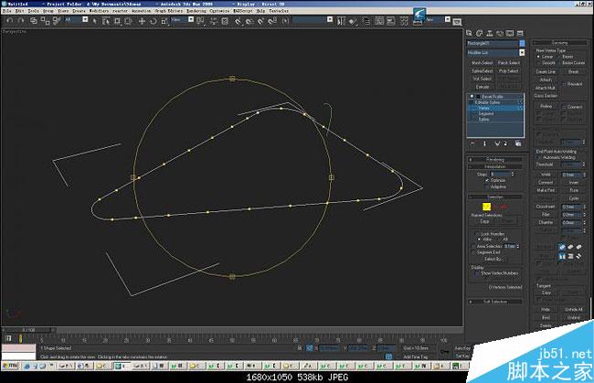Click the Attach button
594x383 pixels.
(x=546, y=80)
